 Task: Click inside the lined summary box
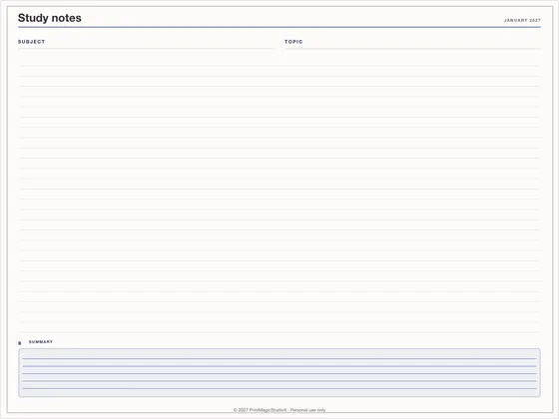click(x=279, y=373)
